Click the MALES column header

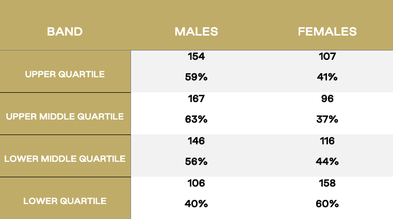coord(196,31)
